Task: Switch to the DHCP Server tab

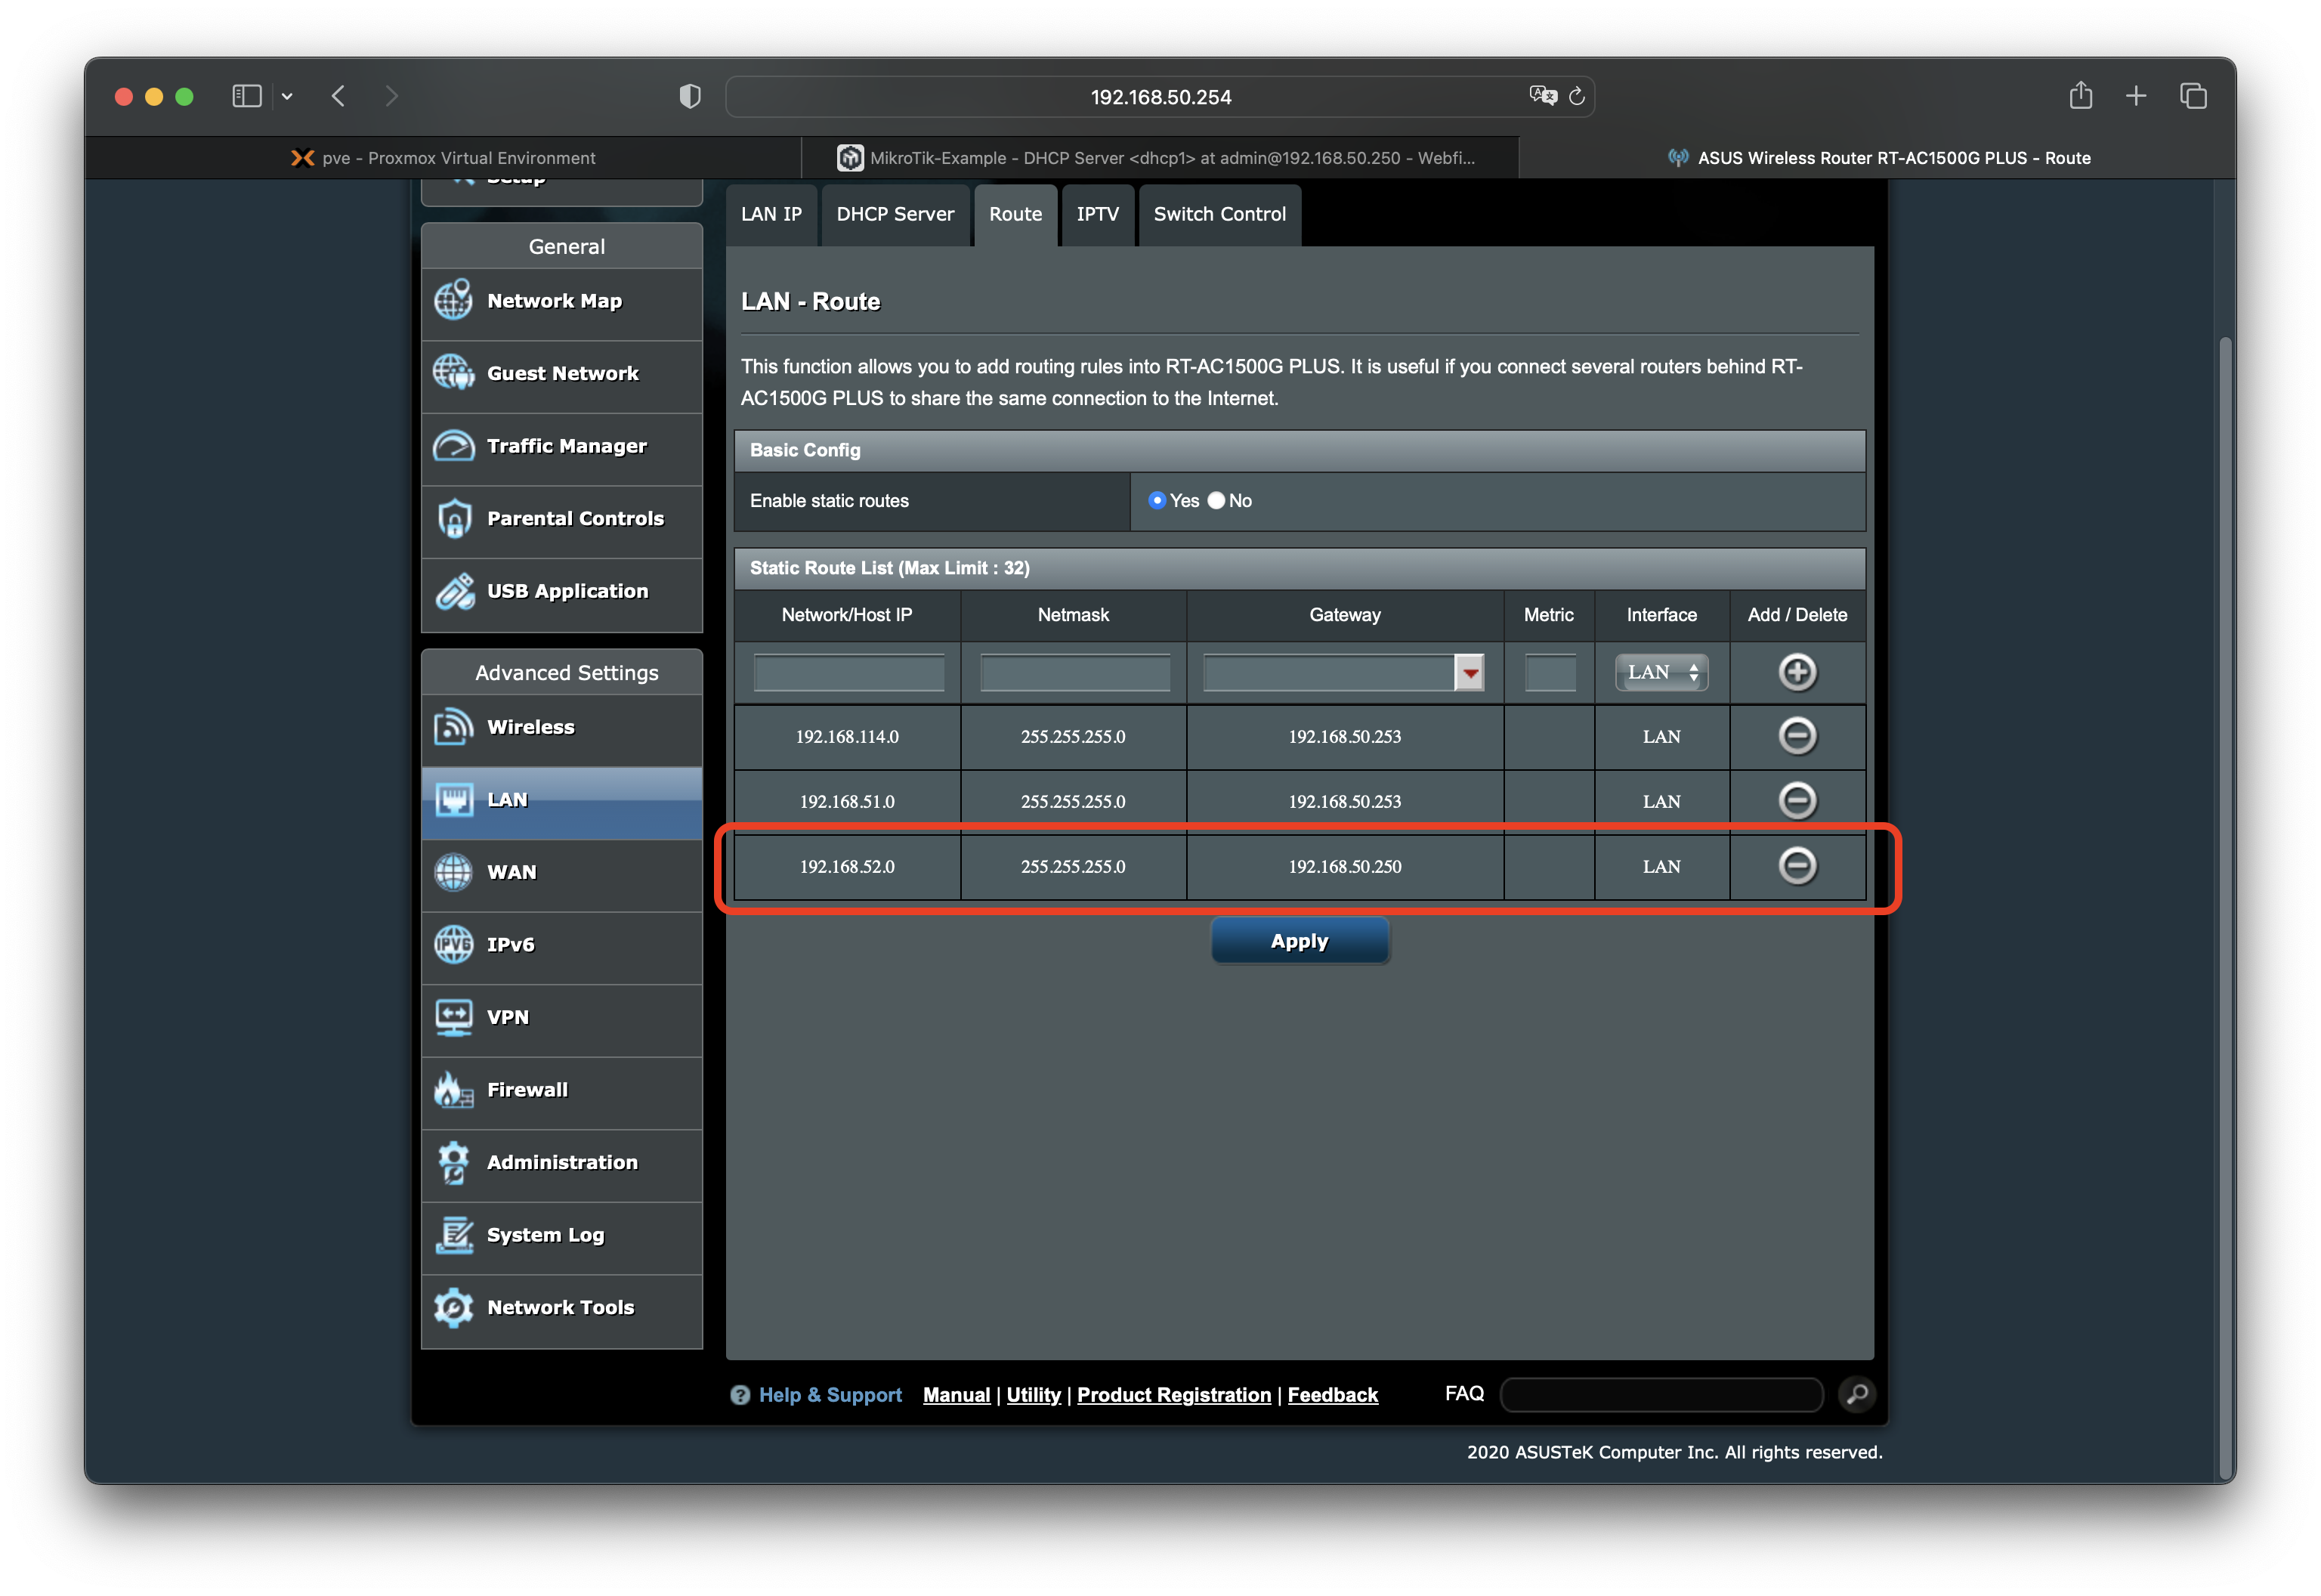Action: [895, 214]
